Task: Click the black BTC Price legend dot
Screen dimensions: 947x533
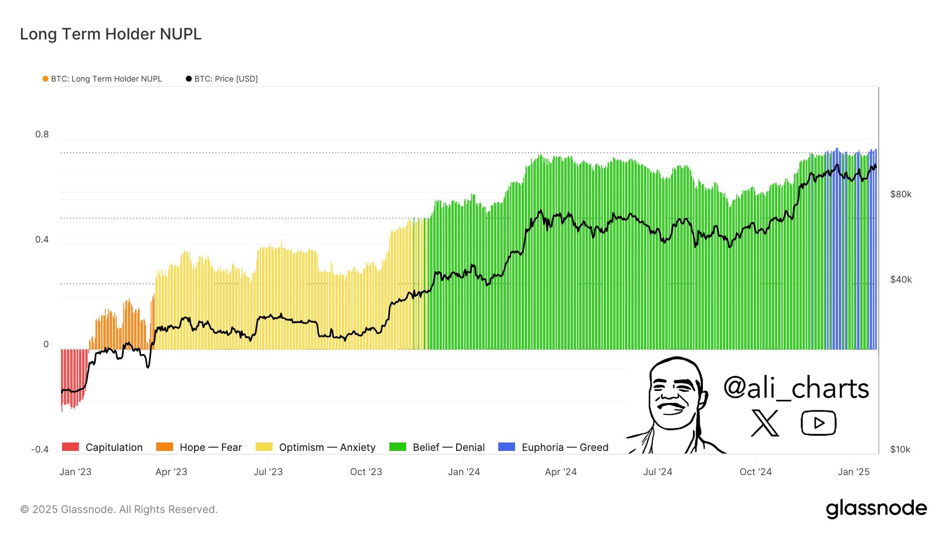Action: click(188, 79)
